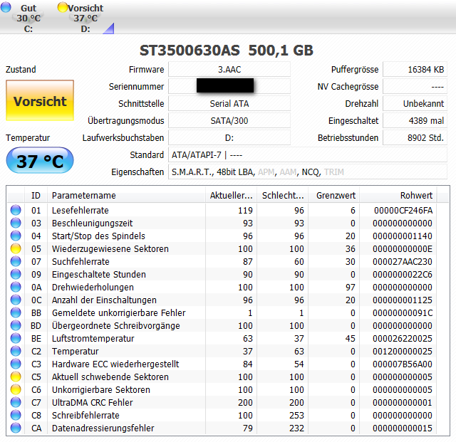This screenshot has width=456, height=442.
Task: Click the Rohwert column header
Action: [x=398, y=195]
